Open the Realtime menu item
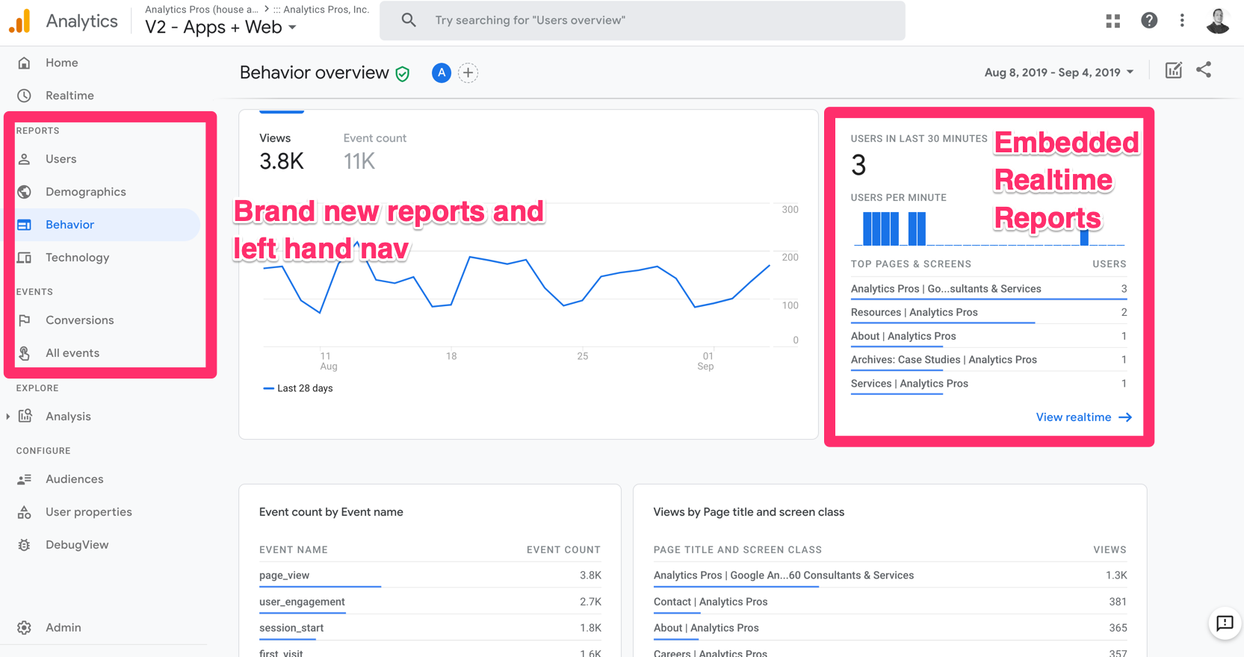 [69, 96]
